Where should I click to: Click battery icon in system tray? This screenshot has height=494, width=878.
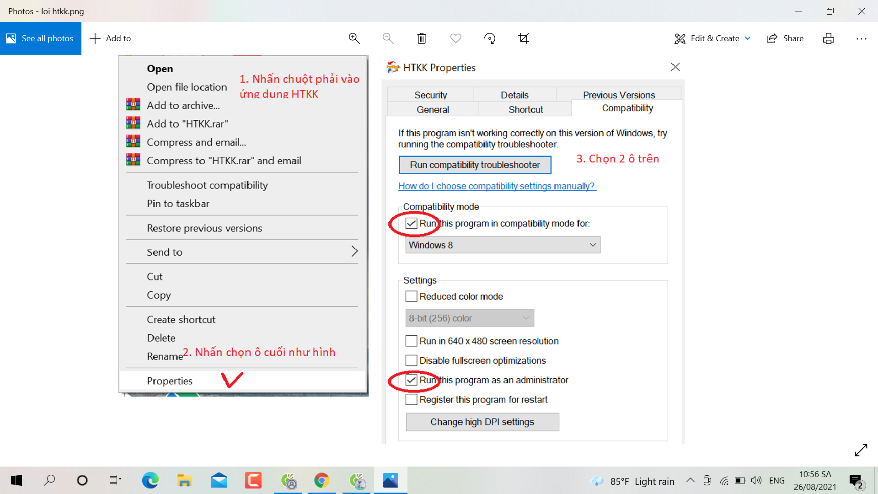coord(740,481)
